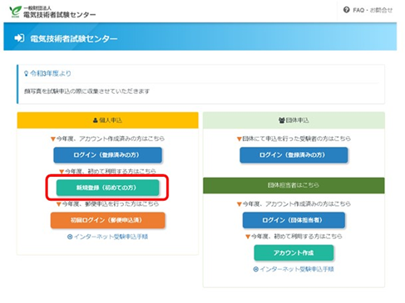Open the FAQ・お問合せ link
Viewport: 405px width, 303px height.
pyautogui.click(x=373, y=10)
